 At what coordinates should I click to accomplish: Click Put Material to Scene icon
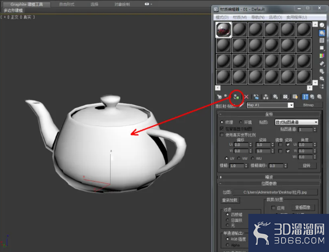(x=226, y=96)
